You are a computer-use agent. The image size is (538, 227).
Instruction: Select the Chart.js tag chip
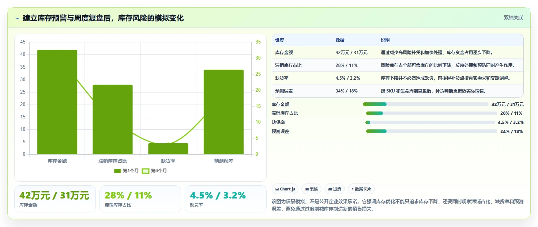pyautogui.click(x=285, y=189)
